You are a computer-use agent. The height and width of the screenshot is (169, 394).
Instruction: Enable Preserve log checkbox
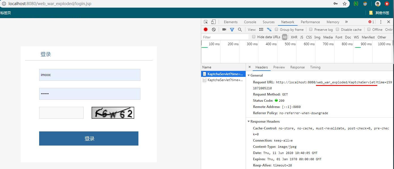311,29
